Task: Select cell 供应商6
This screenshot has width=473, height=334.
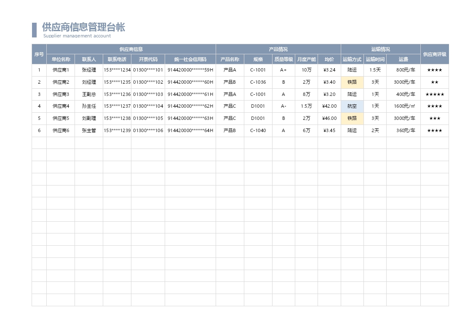Action: pos(61,130)
